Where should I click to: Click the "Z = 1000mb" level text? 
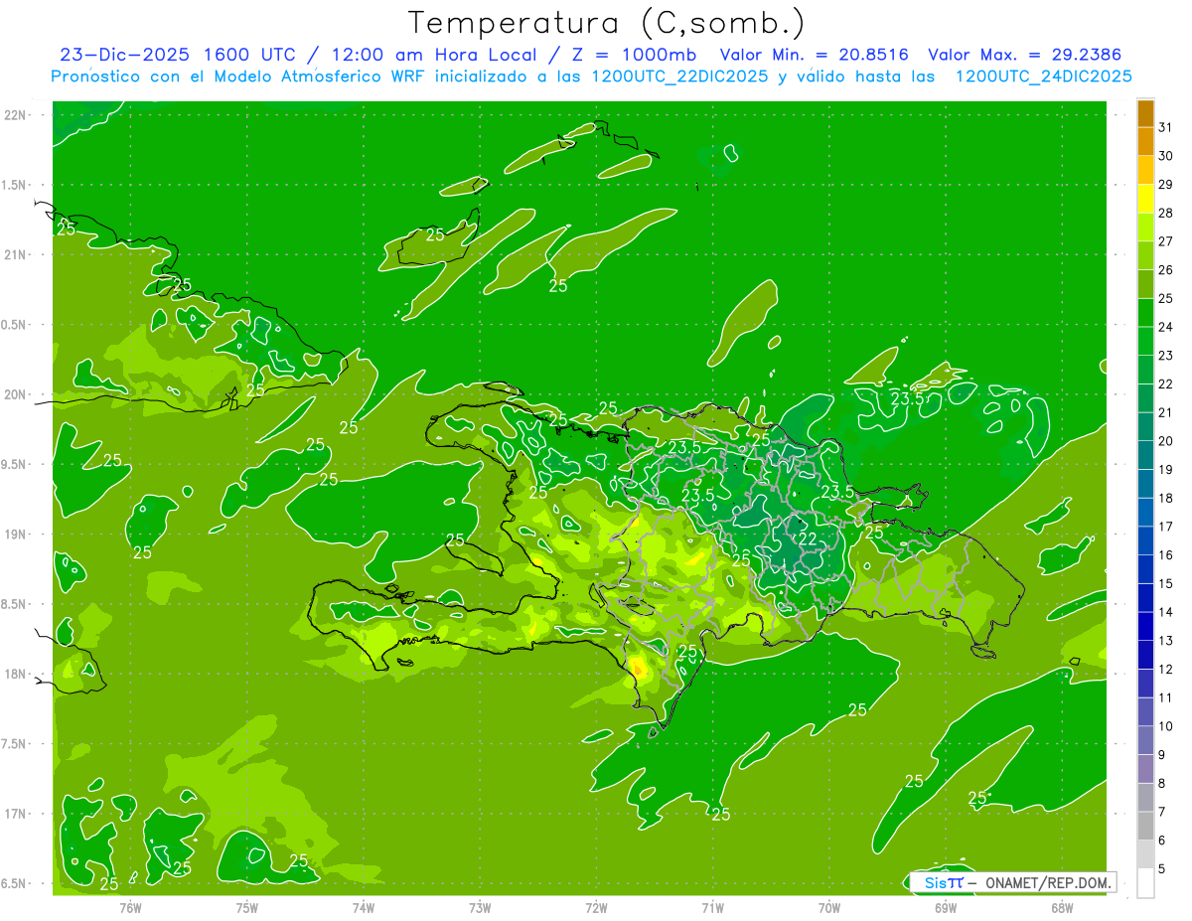(x=634, y=54)
